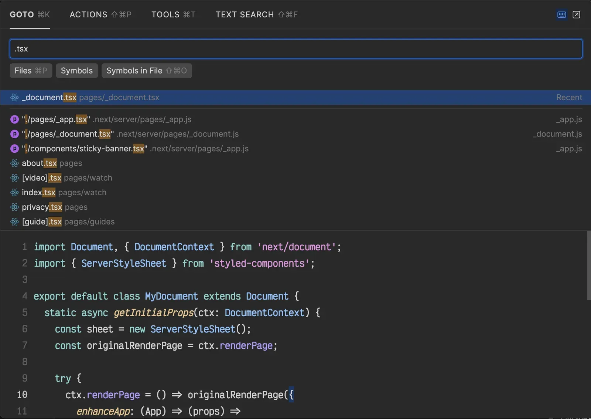Image resolution: width=591 pixels, height=419 pixels.
Task: Open [video].tsx in pages/watch
Action: (295, 178)
